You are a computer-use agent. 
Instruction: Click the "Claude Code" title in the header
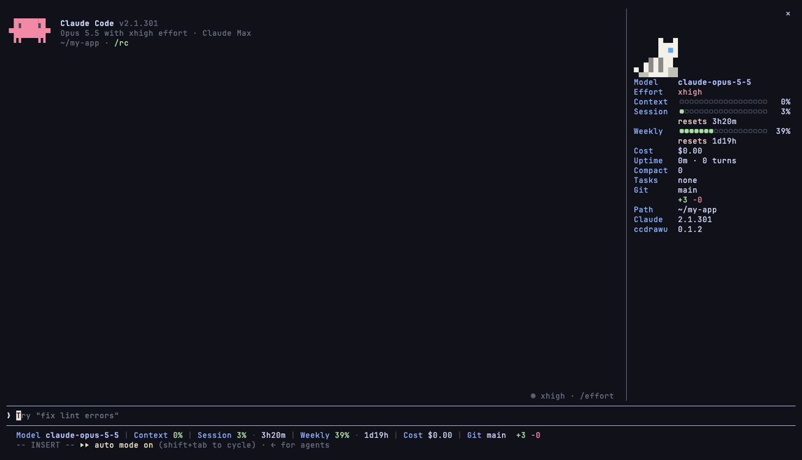(x=87, y=24)
